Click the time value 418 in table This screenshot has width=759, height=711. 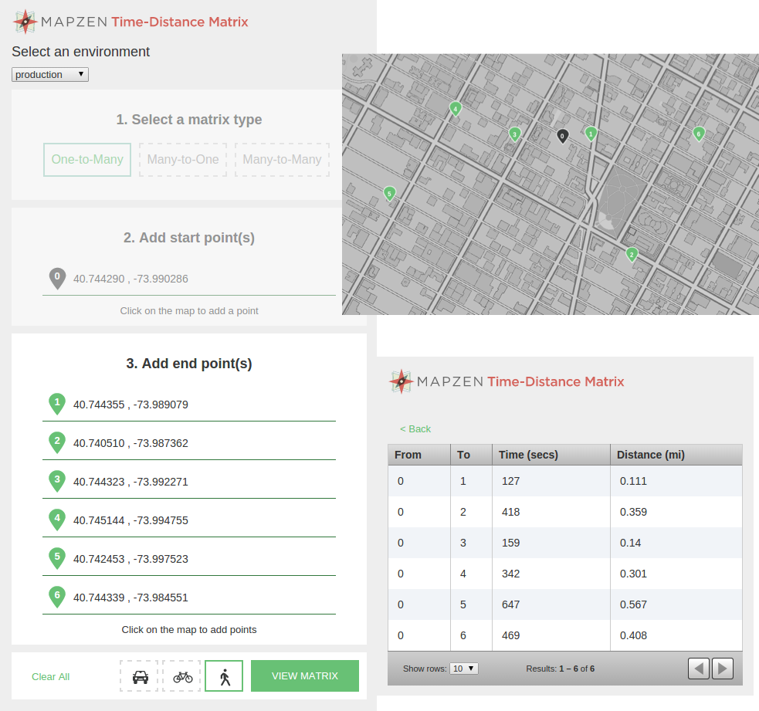pos(510,512)
